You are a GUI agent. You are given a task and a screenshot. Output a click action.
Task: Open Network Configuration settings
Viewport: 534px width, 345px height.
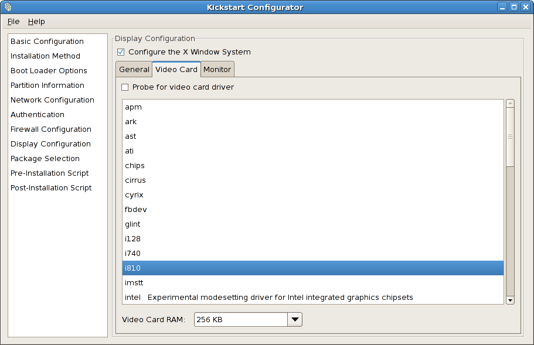[52, 100]
